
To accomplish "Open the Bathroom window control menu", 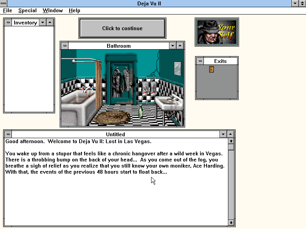I will tap(65, 46).
